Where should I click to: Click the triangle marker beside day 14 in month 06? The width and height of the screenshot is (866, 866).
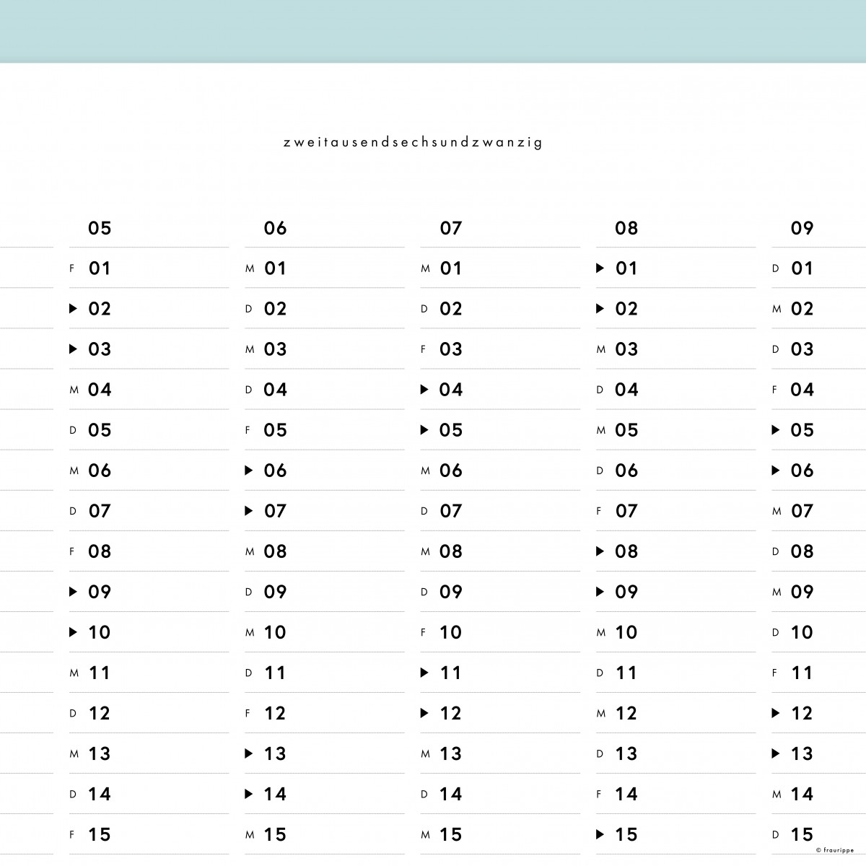[249, 794]
